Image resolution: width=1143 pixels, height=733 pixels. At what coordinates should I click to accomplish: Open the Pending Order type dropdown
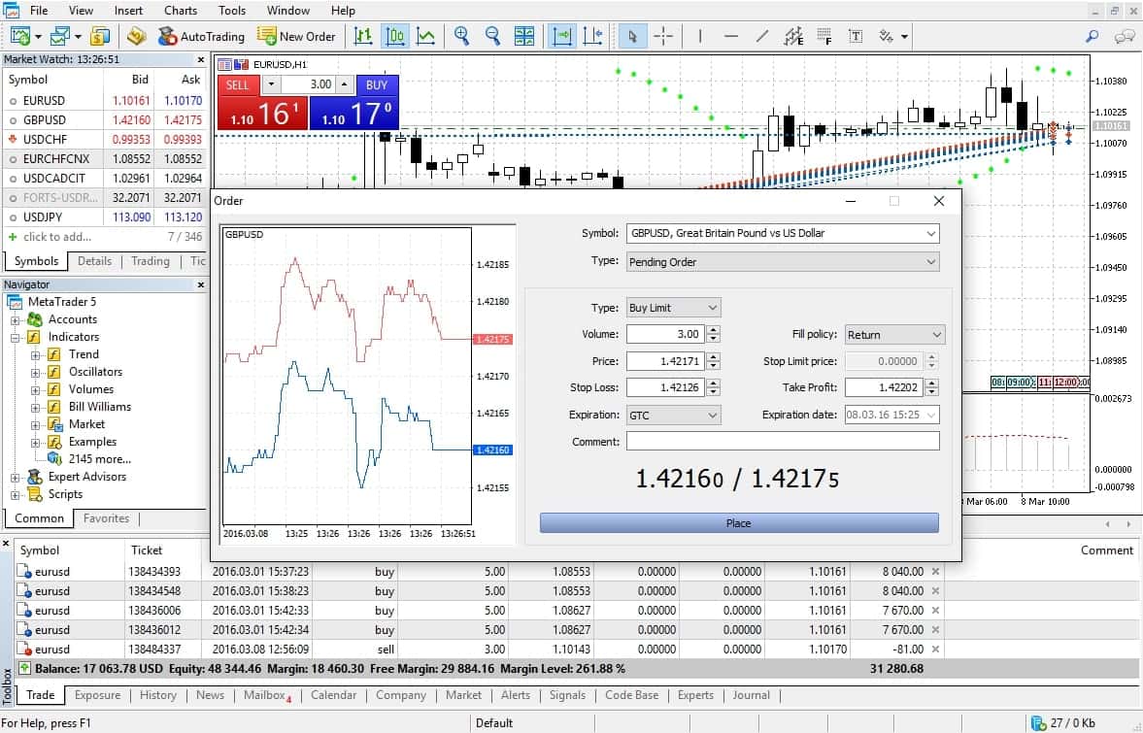(783, 261)
